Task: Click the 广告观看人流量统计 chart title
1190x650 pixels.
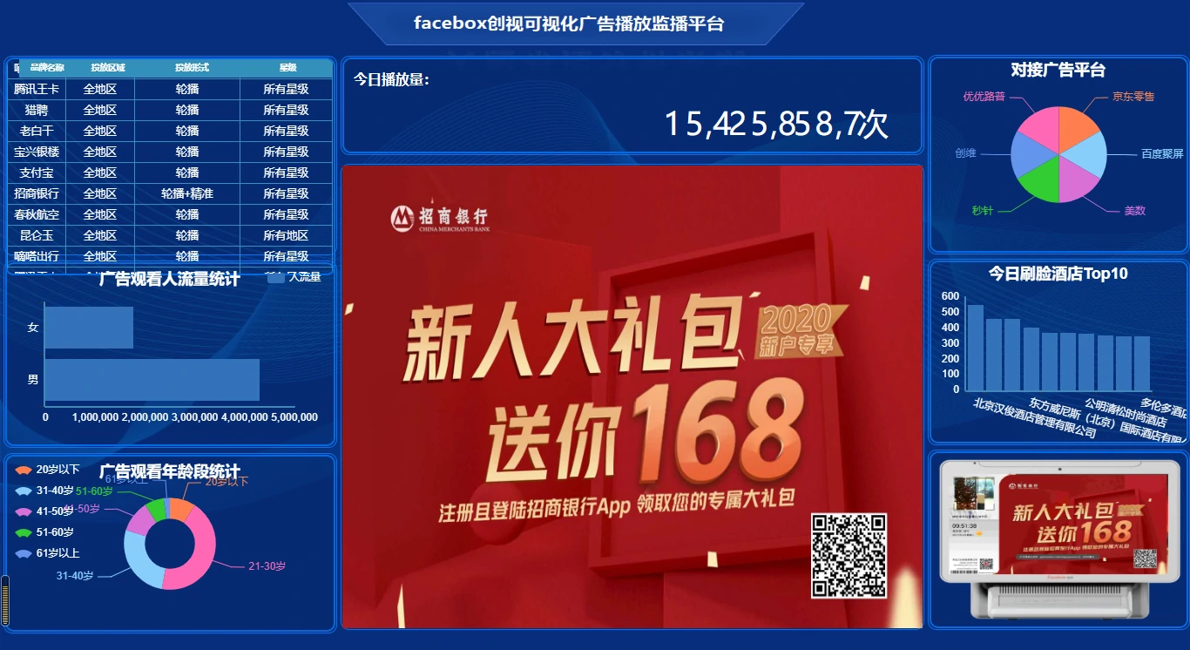Action: pyautogui.click(x=170, y=279)
